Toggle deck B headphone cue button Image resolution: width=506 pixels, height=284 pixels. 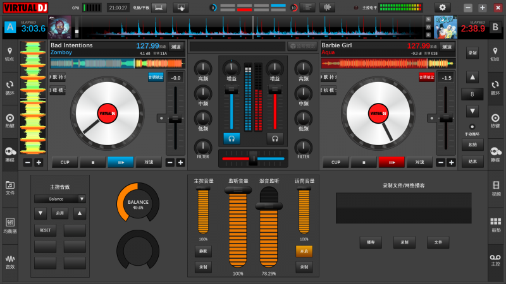point(275,138)
